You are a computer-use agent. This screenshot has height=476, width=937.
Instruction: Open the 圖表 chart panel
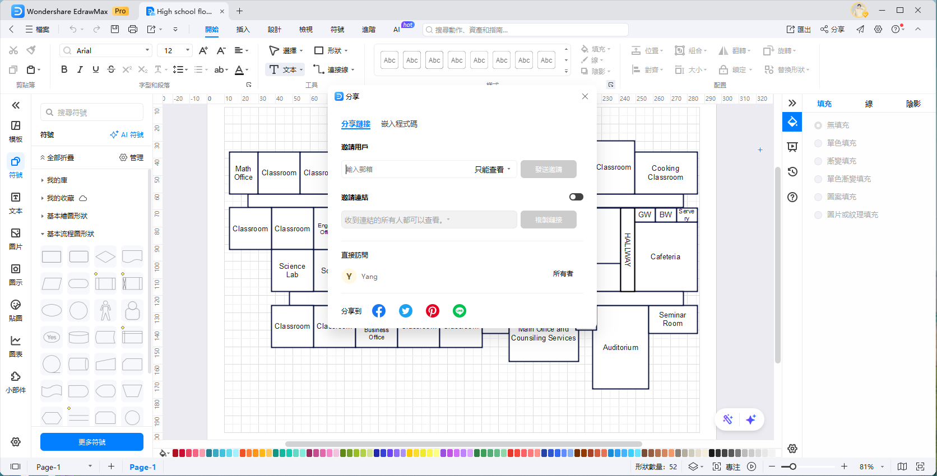(x=16, y=346)
